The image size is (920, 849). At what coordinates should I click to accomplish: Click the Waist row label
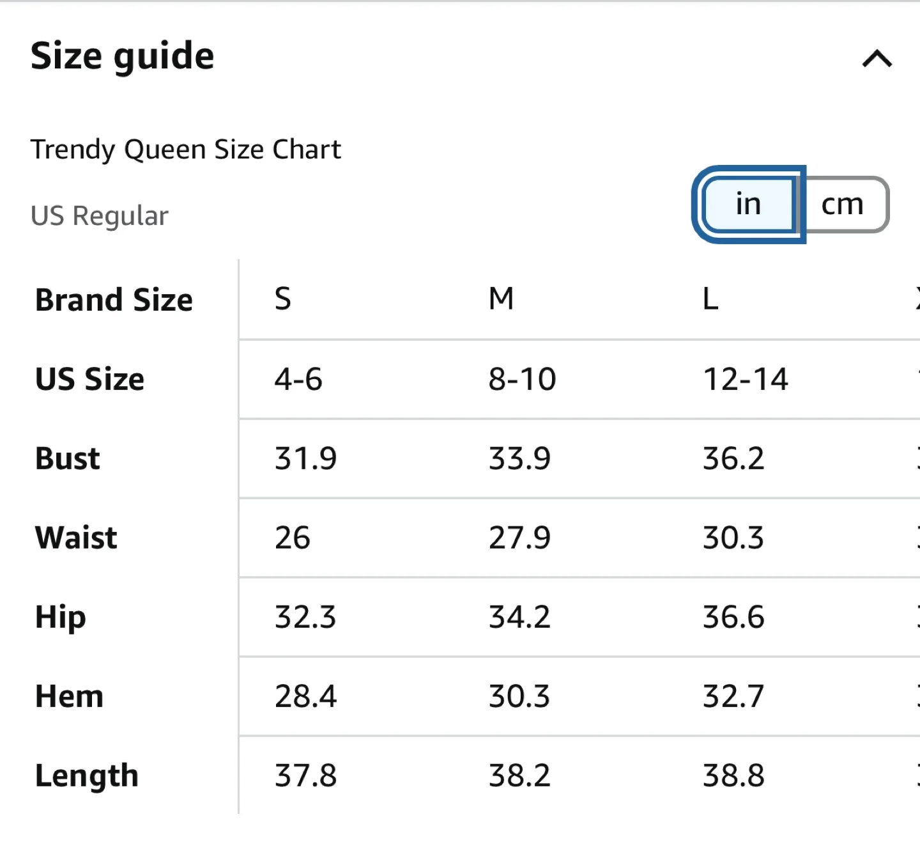(76, 538)
